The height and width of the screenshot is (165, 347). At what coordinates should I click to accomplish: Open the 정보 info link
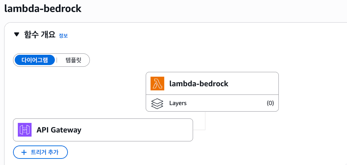point(63,36)
